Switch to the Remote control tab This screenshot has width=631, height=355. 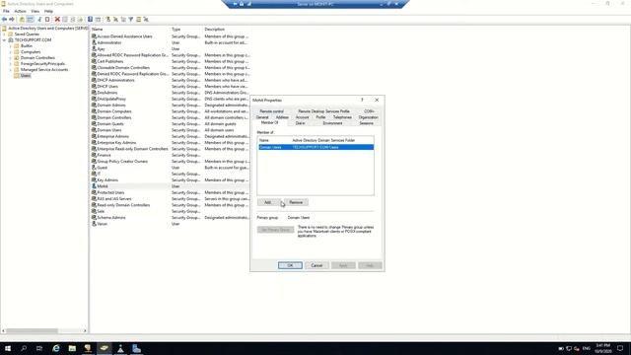tap(272, 111)
